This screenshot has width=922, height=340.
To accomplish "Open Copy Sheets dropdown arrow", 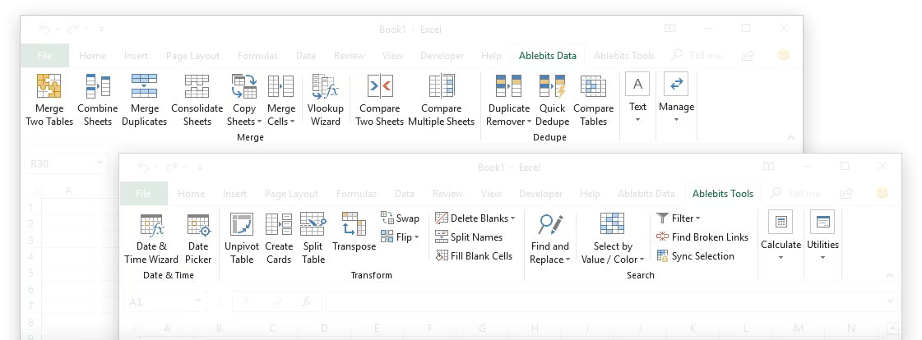I will [259, 122].
